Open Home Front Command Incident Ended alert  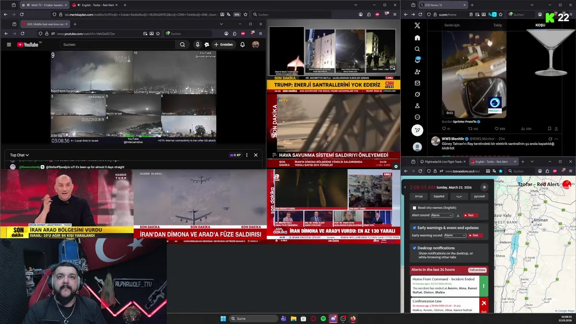coord(450,286)
